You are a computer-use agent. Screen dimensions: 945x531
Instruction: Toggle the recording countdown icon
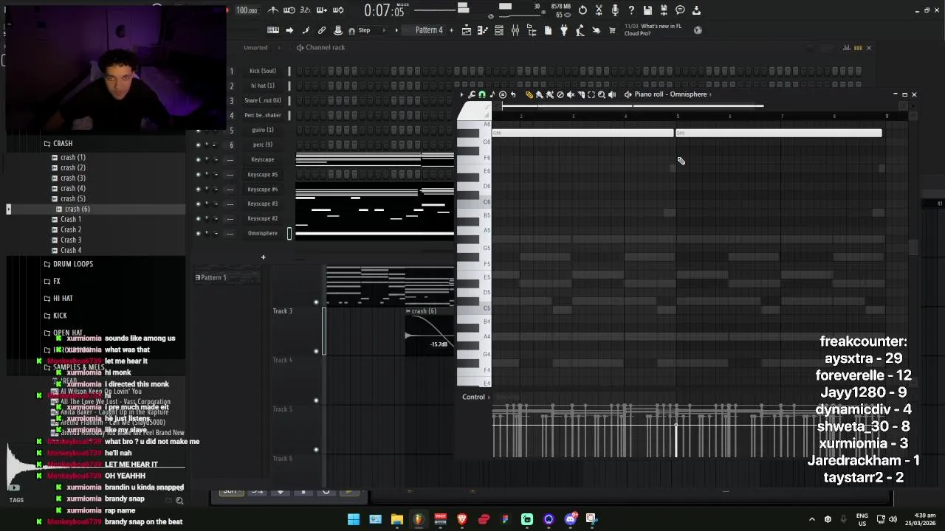(306, 10)
